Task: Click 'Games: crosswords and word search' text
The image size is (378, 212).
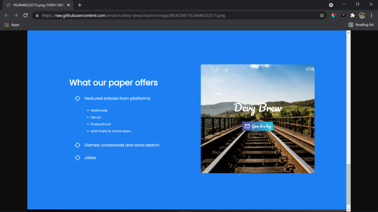Action: pyautogui.click(x=122, y=145)
